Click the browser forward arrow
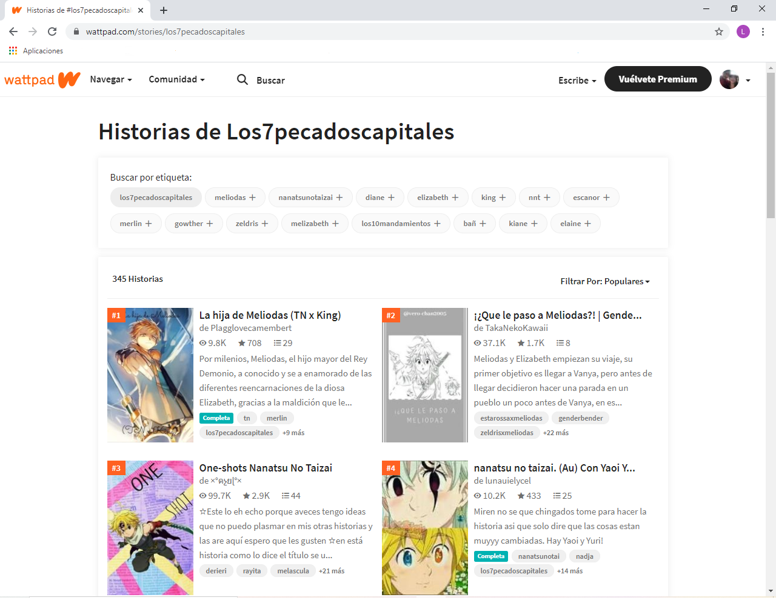776x600 pixels. coord(33,32)
